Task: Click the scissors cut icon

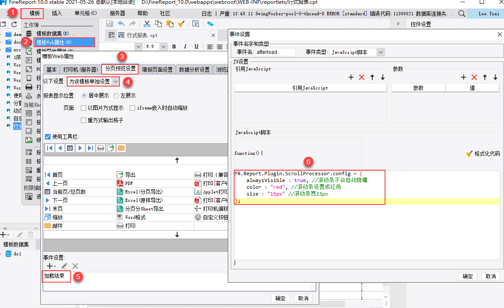Action: point(147,24)
